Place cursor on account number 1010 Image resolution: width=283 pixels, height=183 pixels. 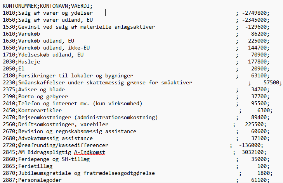click(9, 13)
